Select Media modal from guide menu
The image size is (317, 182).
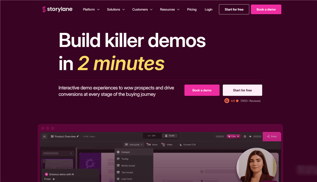[x=134, y=166]
